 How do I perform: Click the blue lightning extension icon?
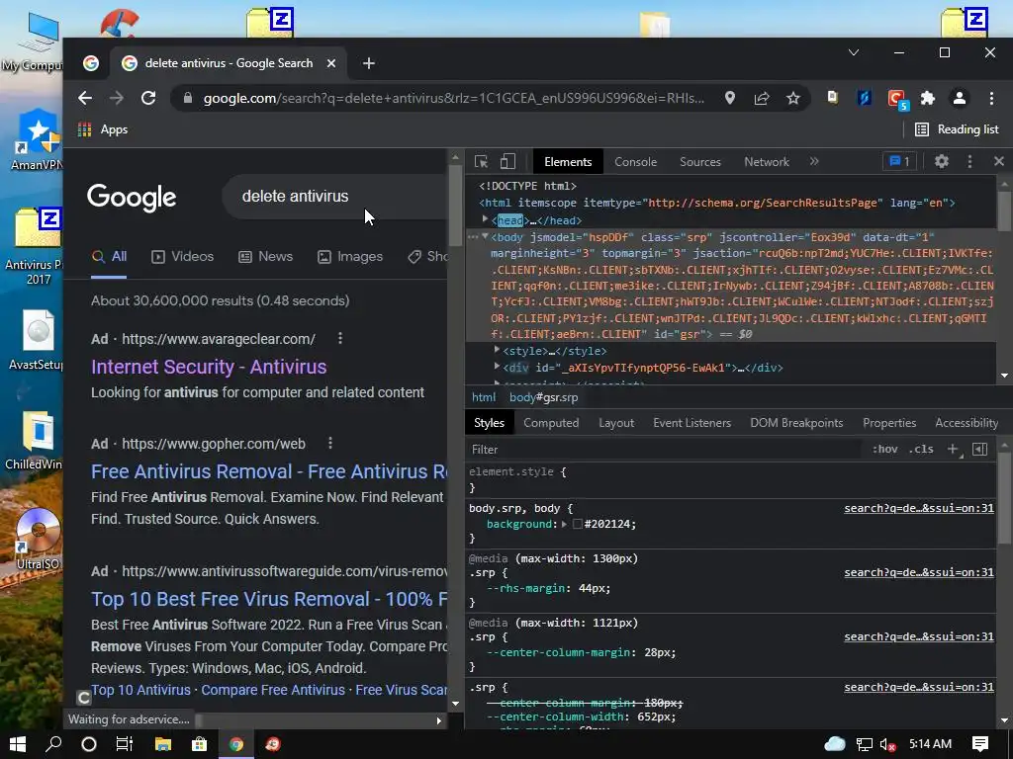tap(865, 98)
